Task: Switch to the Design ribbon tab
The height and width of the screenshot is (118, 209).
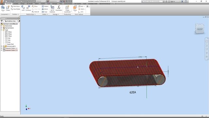Action: pos(23,4)
